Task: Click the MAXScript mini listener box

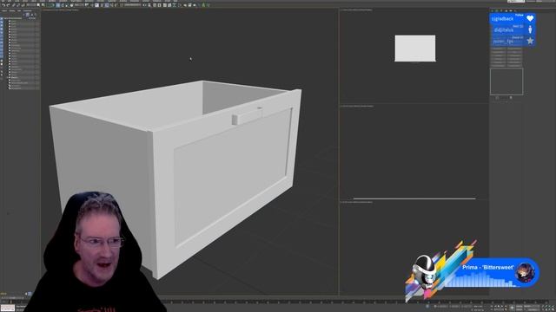Action: coord(7,308)
